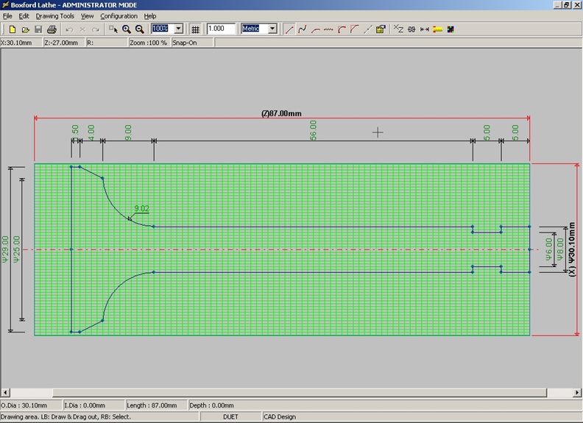Screen dimensions: 583x423
Task: Click the XZ coordinates icon
Action: coord(398,29)
